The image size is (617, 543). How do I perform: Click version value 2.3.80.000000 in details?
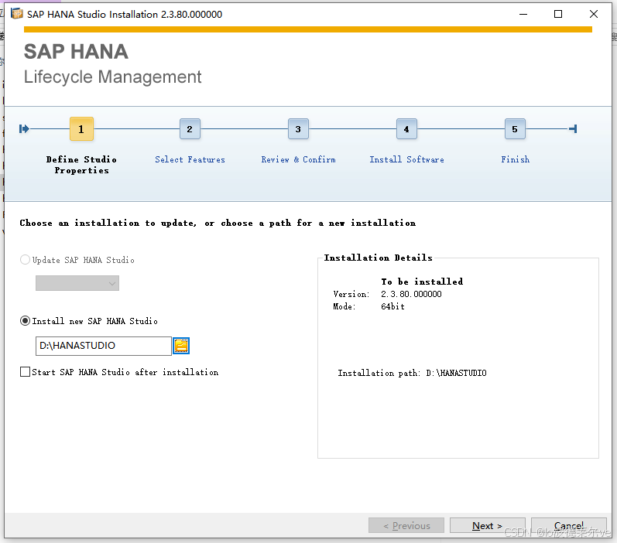[x=411, y=294]
